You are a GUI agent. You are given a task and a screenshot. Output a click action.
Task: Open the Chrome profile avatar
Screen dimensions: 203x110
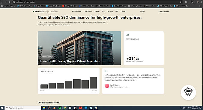click(198, 2)
